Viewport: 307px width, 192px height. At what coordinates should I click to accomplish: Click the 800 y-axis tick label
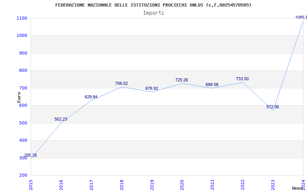tap(23, 71)
